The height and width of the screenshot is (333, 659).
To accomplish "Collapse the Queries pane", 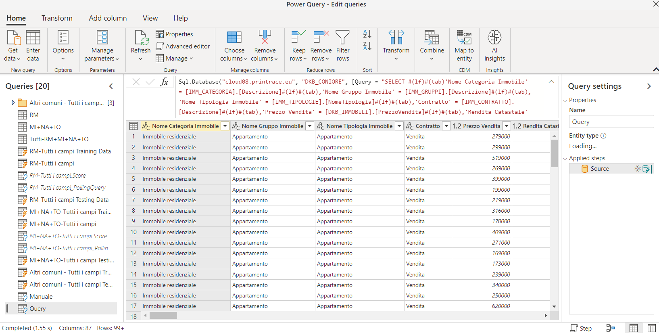I will (x=111, y=86).
